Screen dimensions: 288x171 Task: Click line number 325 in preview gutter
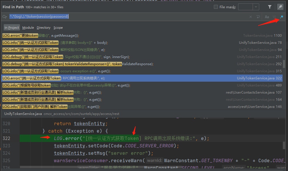7,160
